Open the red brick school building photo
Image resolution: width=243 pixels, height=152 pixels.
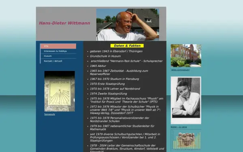[x=186, y=56]
